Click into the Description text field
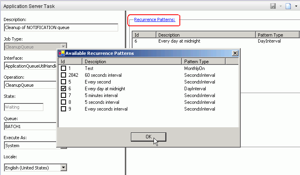This screenshot has width=300, height=175. coord(61,28)
